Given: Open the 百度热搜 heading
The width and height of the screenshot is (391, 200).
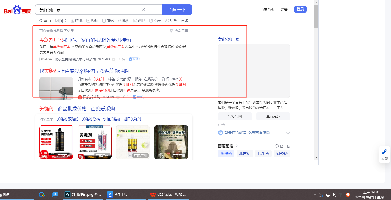Looking at the screenshot, I should point(228,146).
